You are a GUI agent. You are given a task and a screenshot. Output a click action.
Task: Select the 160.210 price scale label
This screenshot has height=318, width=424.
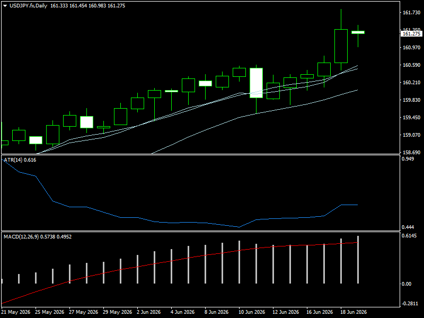[412, 83]
